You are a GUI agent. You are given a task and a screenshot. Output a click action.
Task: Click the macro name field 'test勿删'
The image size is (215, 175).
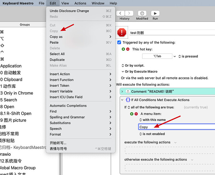[172, 33]
